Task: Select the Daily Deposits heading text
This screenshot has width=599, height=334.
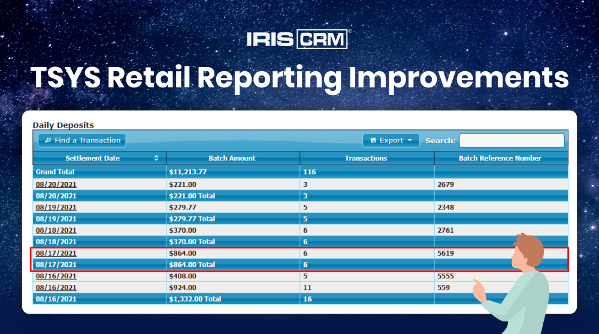Action: (63, 125)
